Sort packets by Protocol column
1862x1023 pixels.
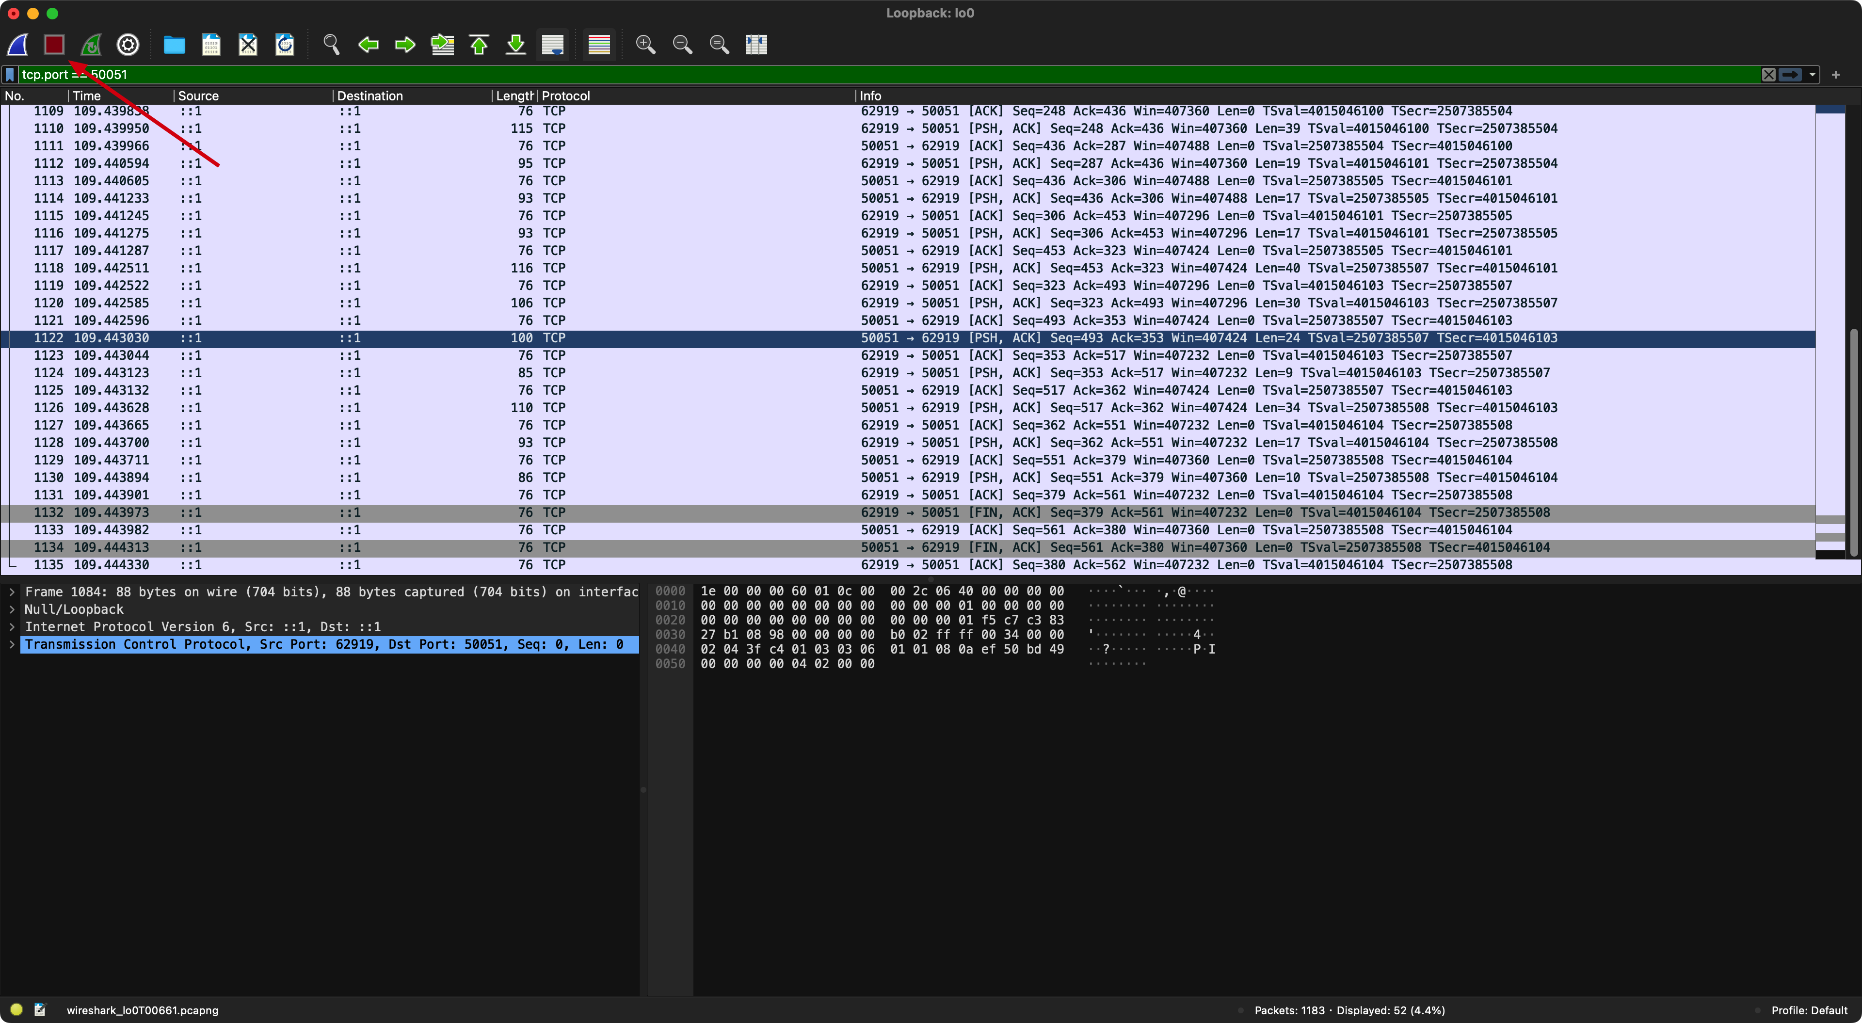[x=565, y=96]
